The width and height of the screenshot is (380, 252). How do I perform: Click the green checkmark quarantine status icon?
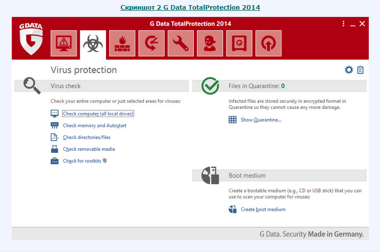click(x=210, y=86)
